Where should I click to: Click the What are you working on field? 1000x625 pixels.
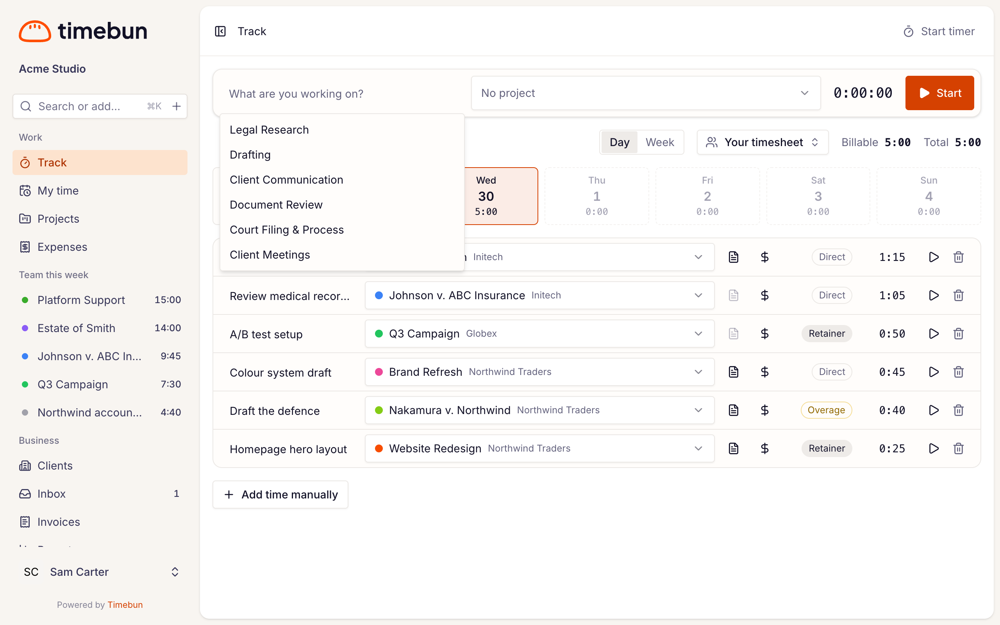[343, 94]
